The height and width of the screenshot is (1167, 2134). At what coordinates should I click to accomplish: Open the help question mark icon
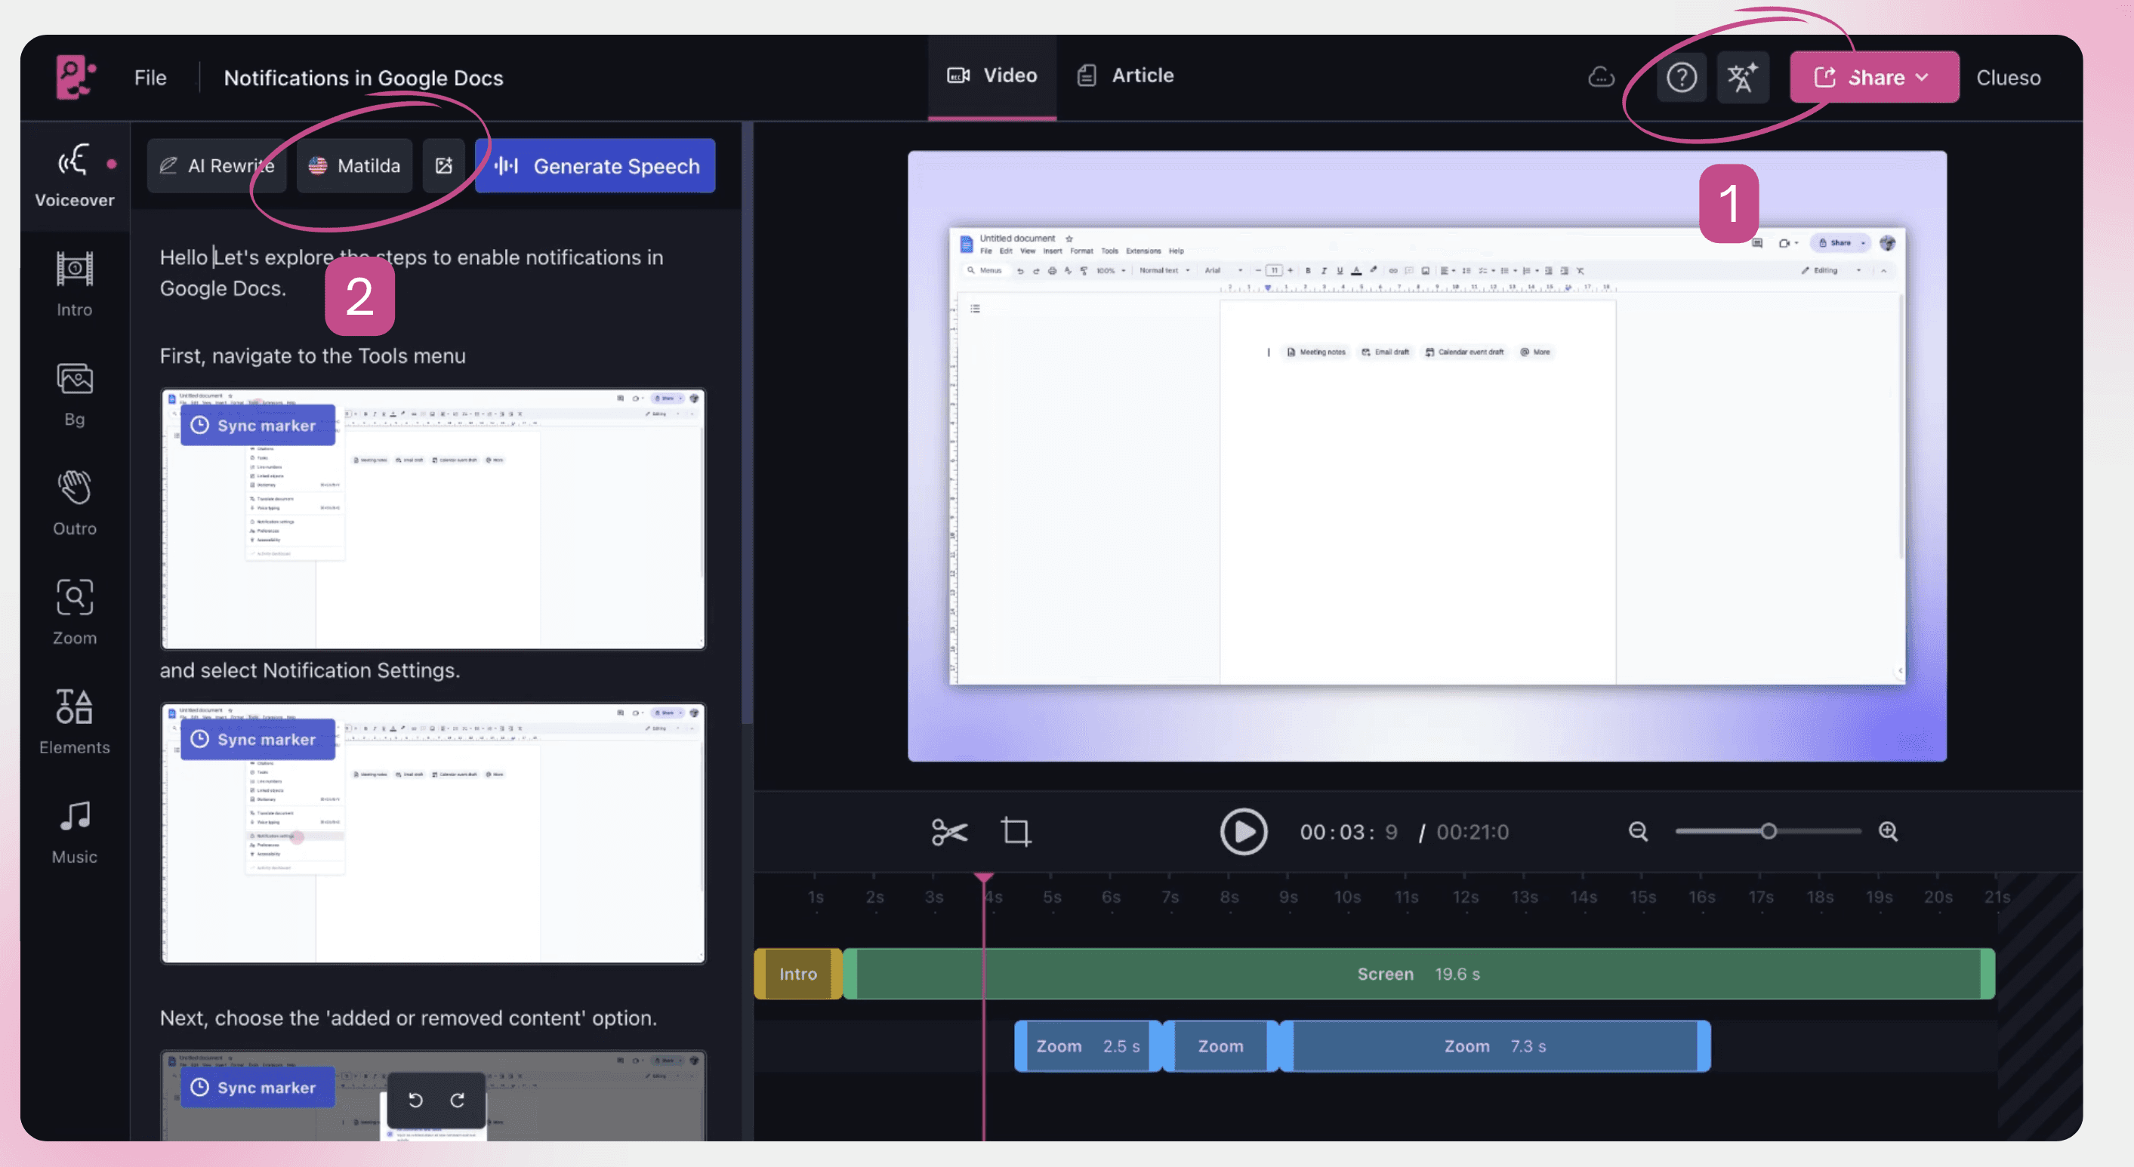tap(1681, 78)
